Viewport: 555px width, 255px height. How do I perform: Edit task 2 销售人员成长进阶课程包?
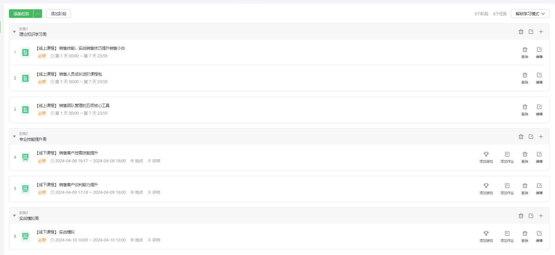coord(539,78)
